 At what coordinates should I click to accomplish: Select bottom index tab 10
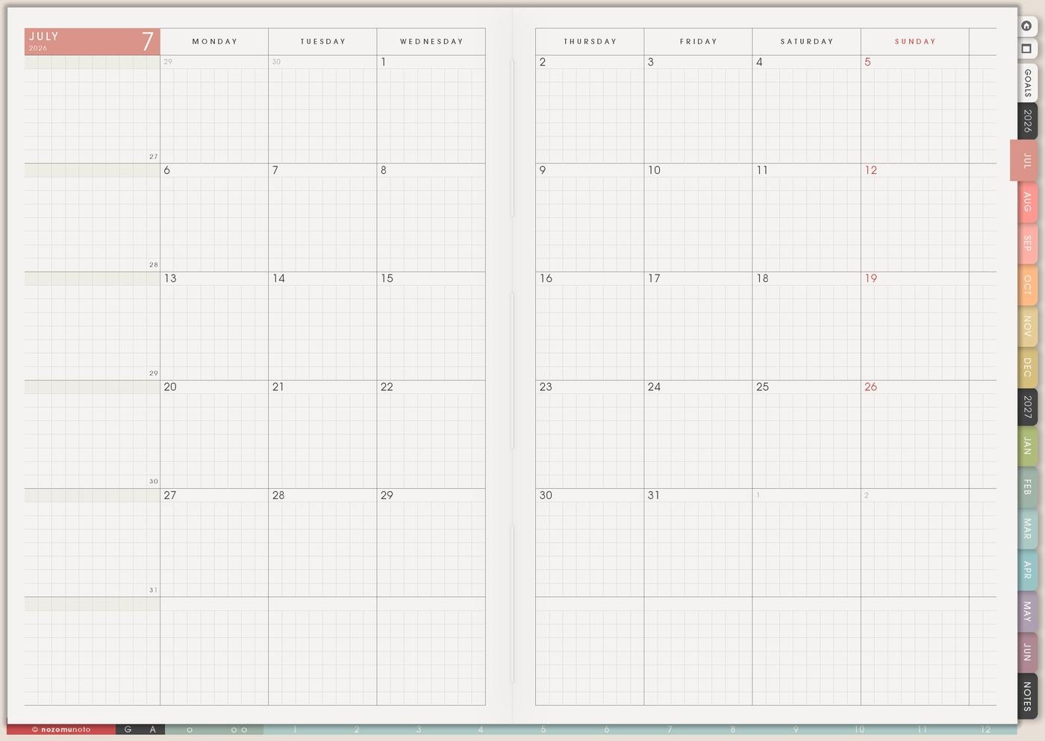[859, 729]
